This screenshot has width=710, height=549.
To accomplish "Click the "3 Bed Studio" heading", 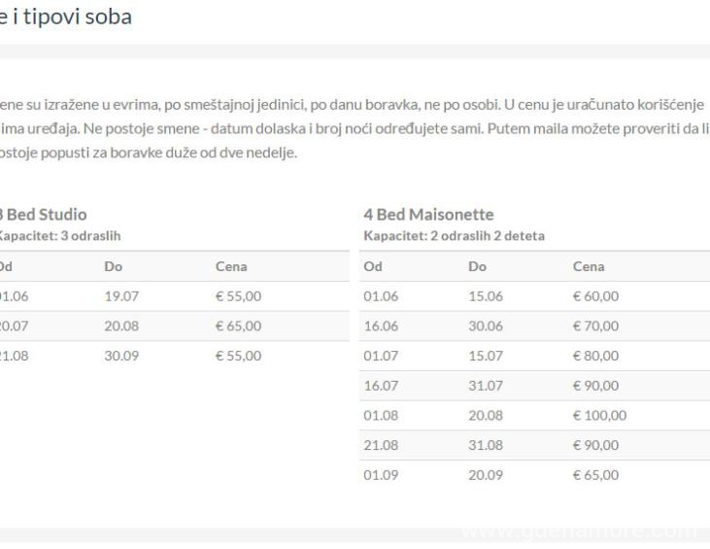I will 44,216.
